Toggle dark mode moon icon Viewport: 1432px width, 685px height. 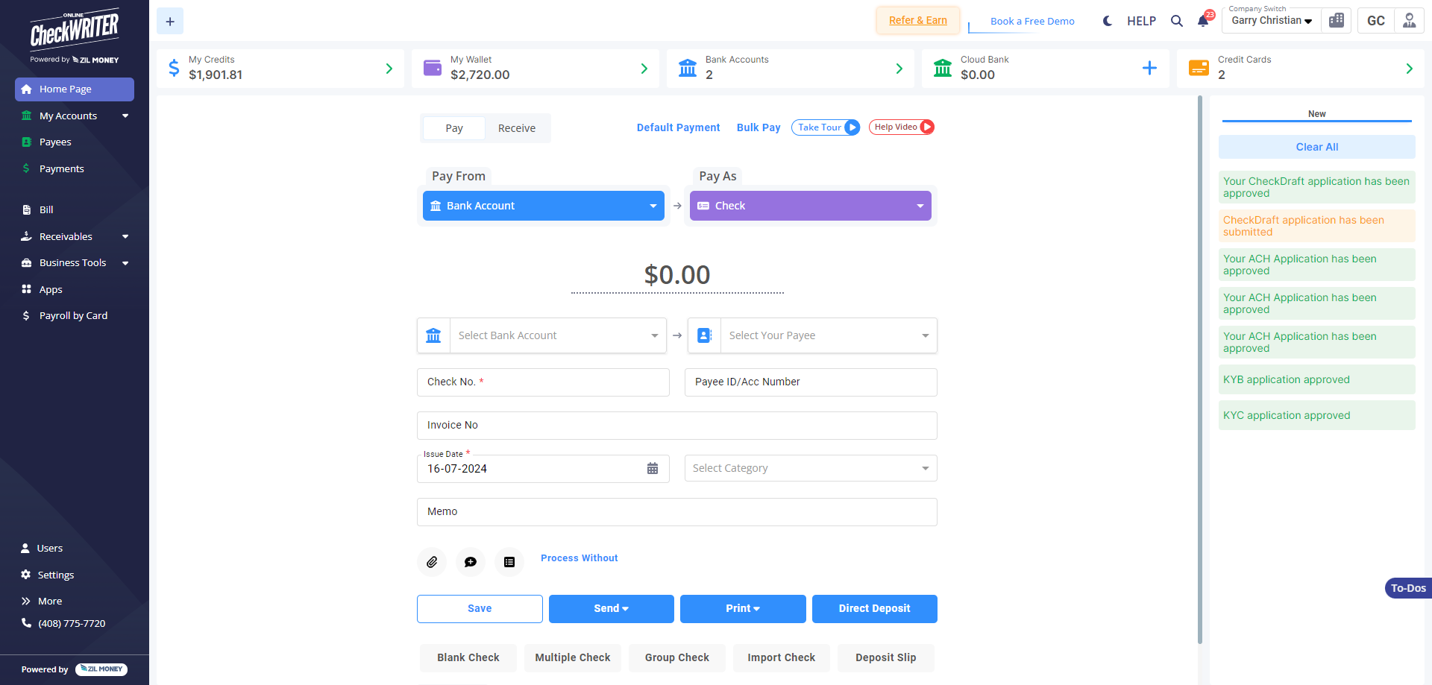[1108, 21]
